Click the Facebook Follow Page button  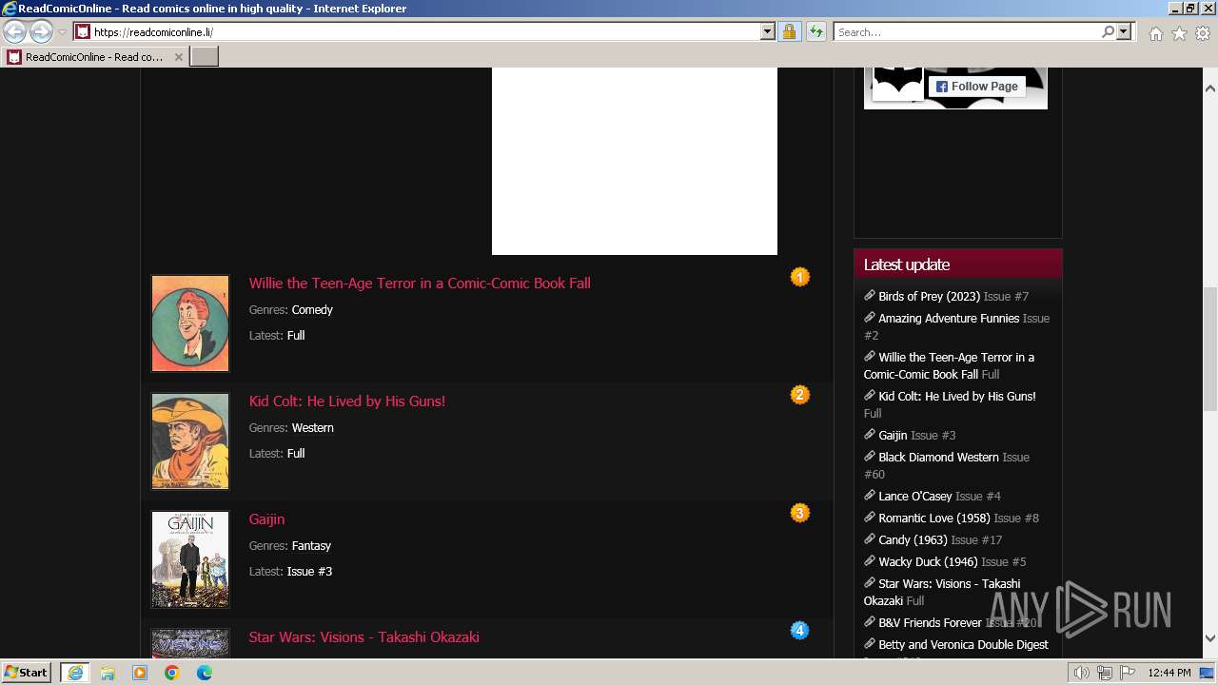click(x=977, y=87)
